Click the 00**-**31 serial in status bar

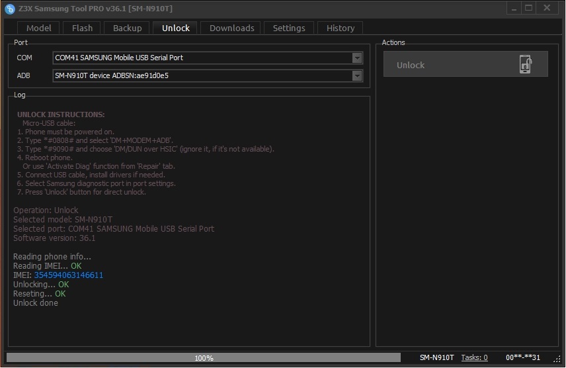coord(523,357)
